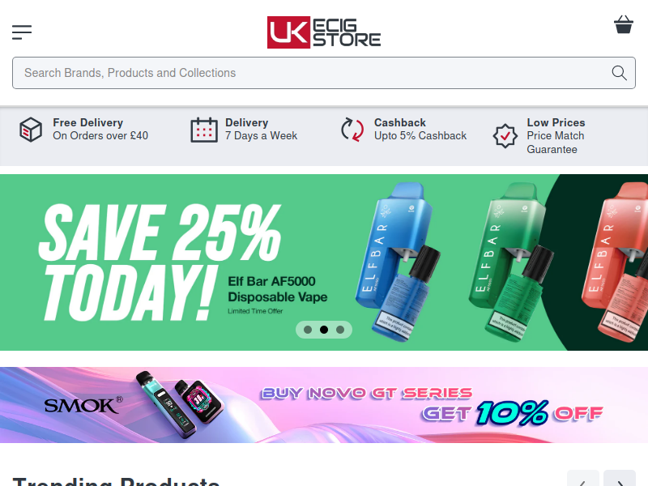This screenshot has height=486, width=648.
Task: Open Delivery 7 Days a Week info
Action: (x=261, y=129)
